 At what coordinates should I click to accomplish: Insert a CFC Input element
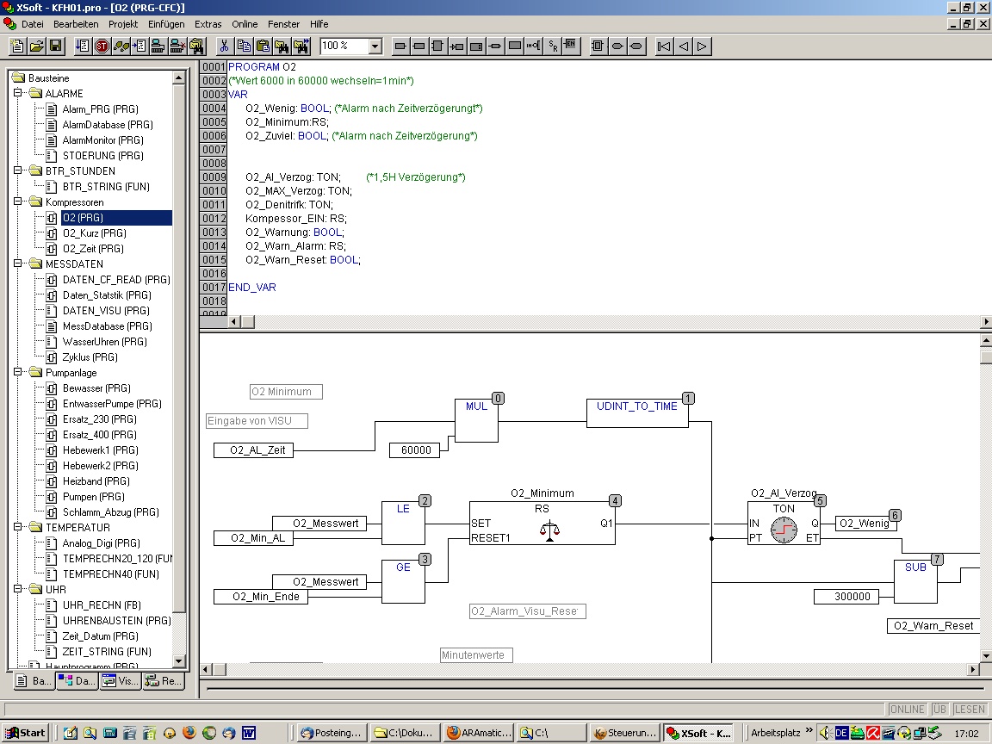point(400,46)
